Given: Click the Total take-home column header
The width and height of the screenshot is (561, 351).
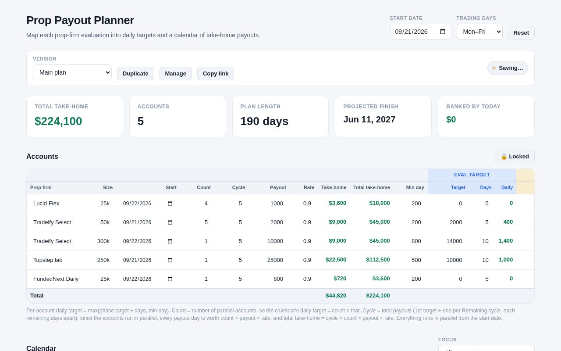Looking at the screenshot, I should (x=372, y=188).
